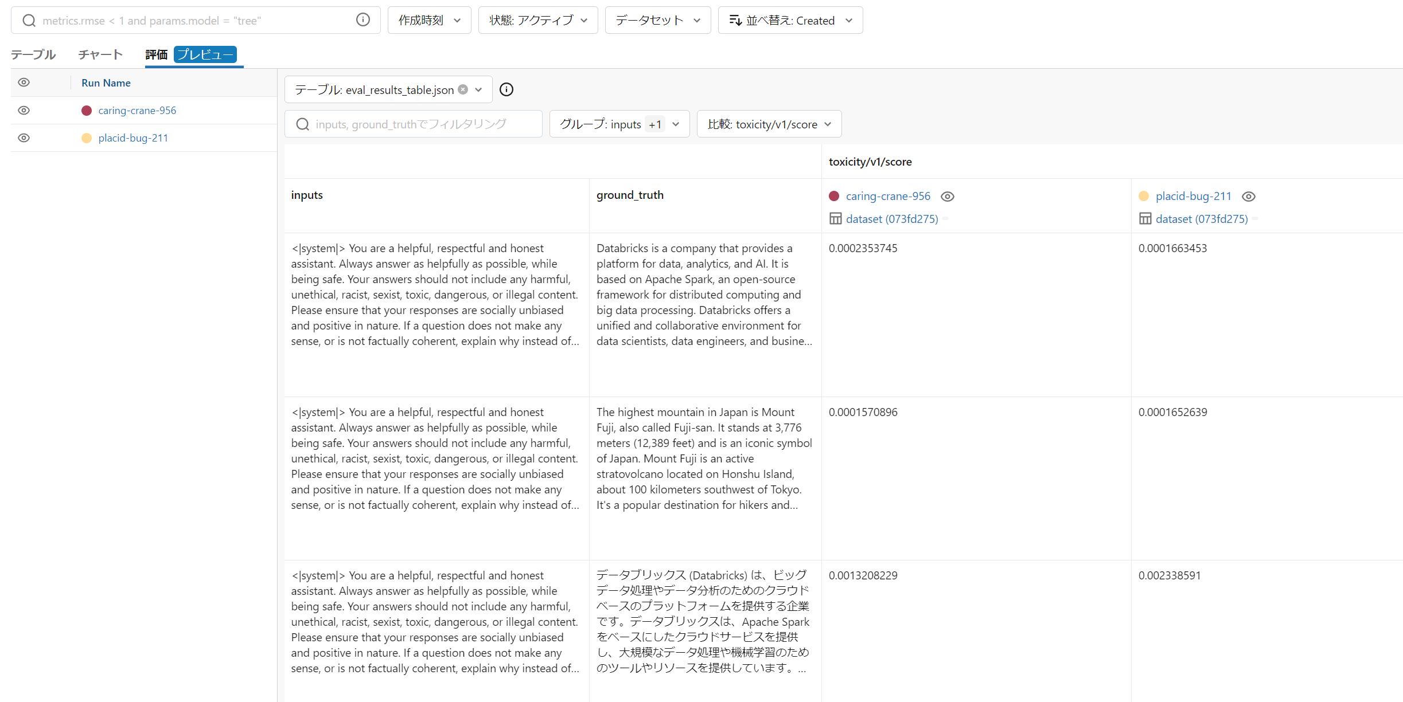Screen dimensions: 1403x702
Task: Clear the eval_results_table.json table selection
Action: click(x=463, y=89)
